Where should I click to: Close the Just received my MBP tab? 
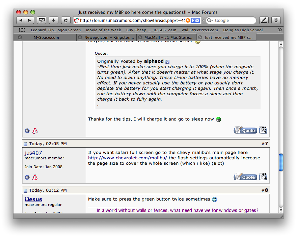[200, 37]
